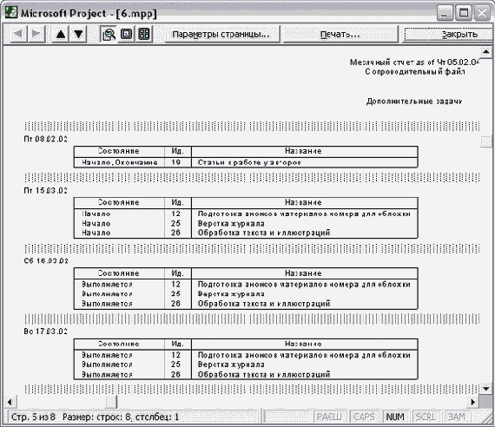Open Параметры страницы page setup
495x427 pixels.
pyautogui.click(x=221, y=34)
